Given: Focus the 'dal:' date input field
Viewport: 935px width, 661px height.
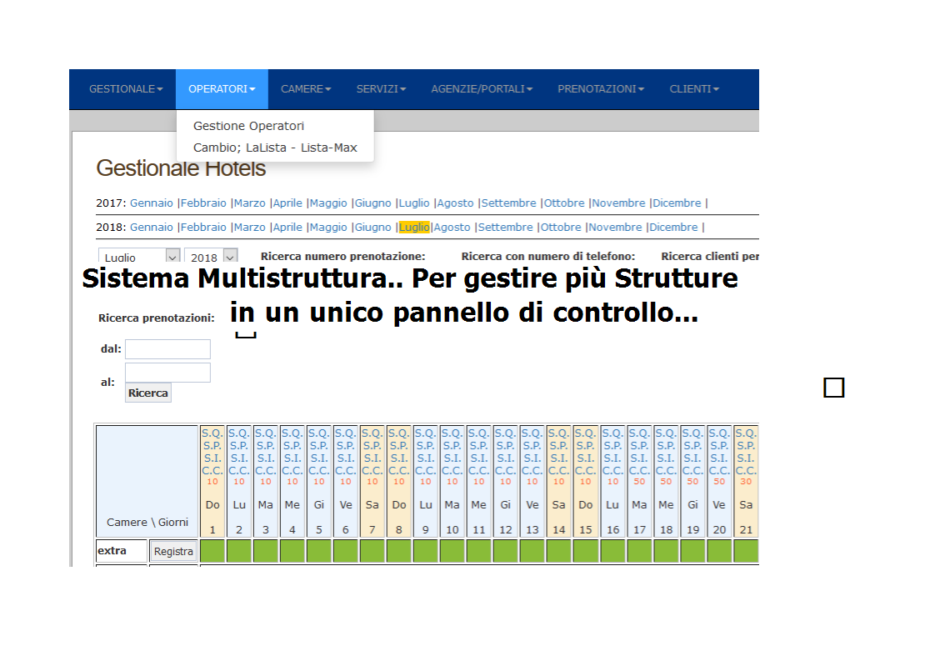Looking at the screenshot, I should click(x=167, y=349).
